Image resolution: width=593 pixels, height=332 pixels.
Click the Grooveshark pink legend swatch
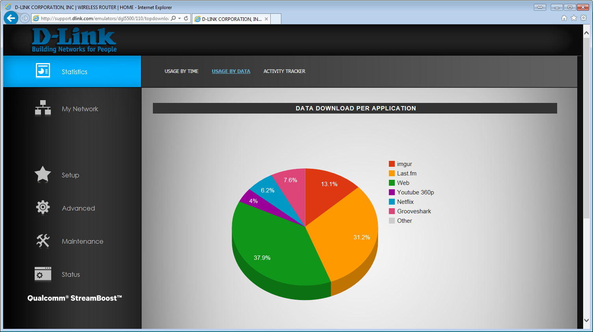click(392, 211)
